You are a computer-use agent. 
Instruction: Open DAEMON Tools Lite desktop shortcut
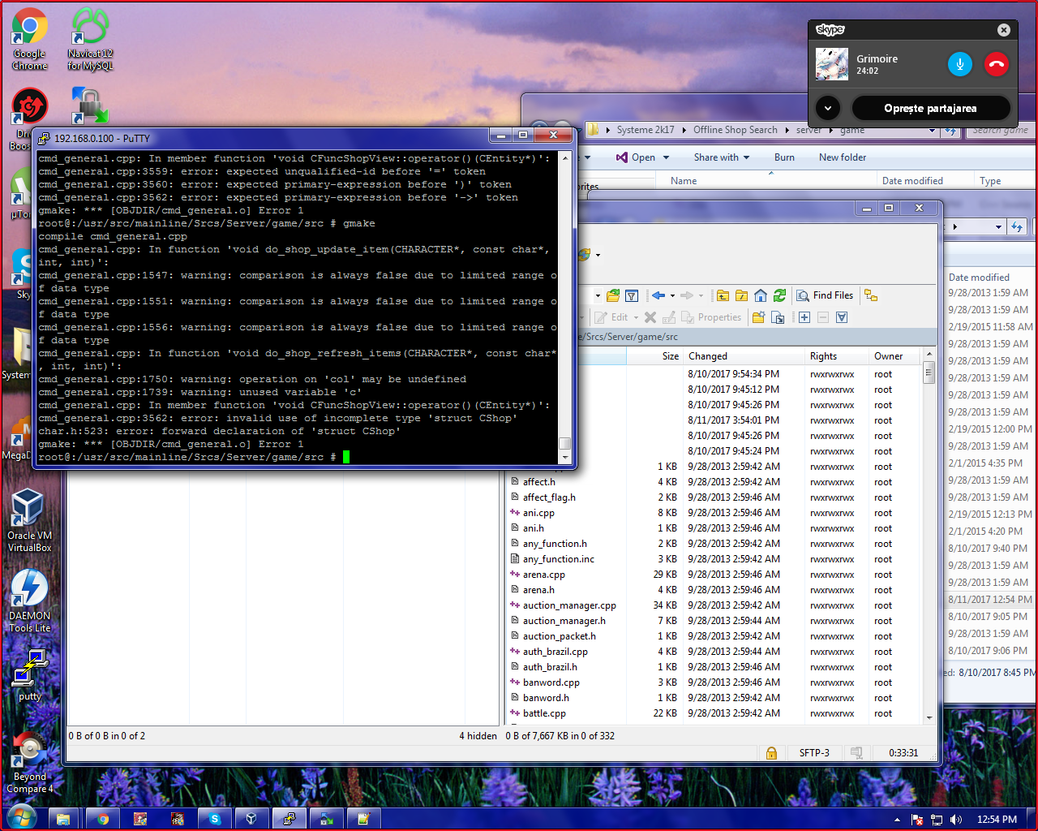tap(29, 601)
